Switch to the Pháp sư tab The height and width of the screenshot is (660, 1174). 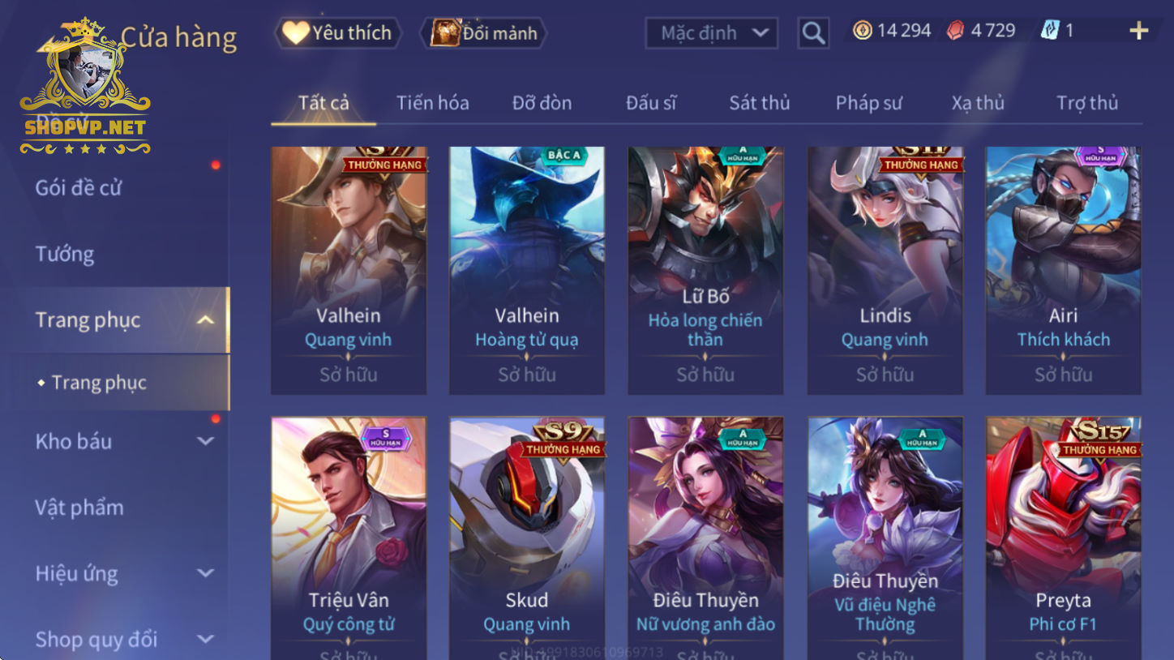pos(868,103)
